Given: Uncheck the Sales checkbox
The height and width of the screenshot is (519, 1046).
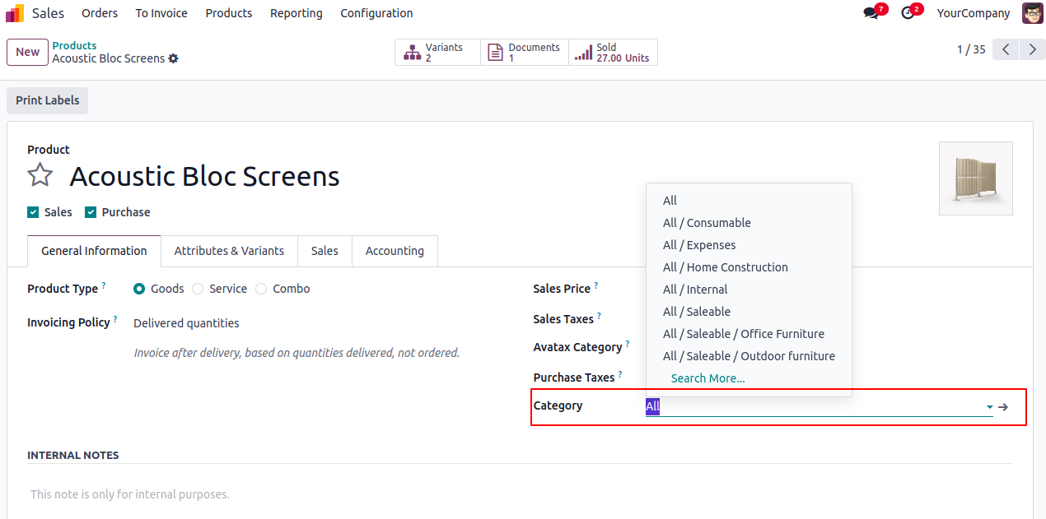Looking at the screenshot, I should point(33,212).
